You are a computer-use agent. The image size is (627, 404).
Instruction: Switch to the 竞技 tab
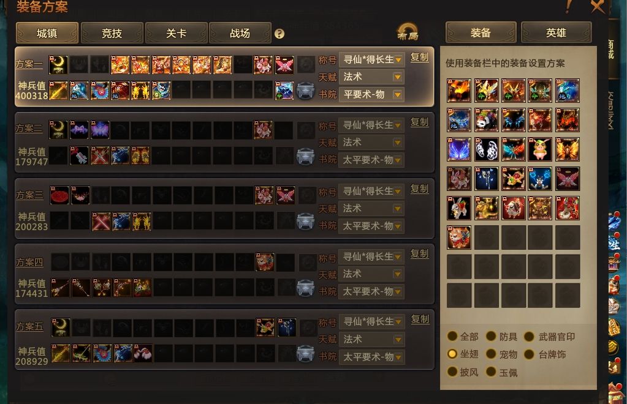112,33
